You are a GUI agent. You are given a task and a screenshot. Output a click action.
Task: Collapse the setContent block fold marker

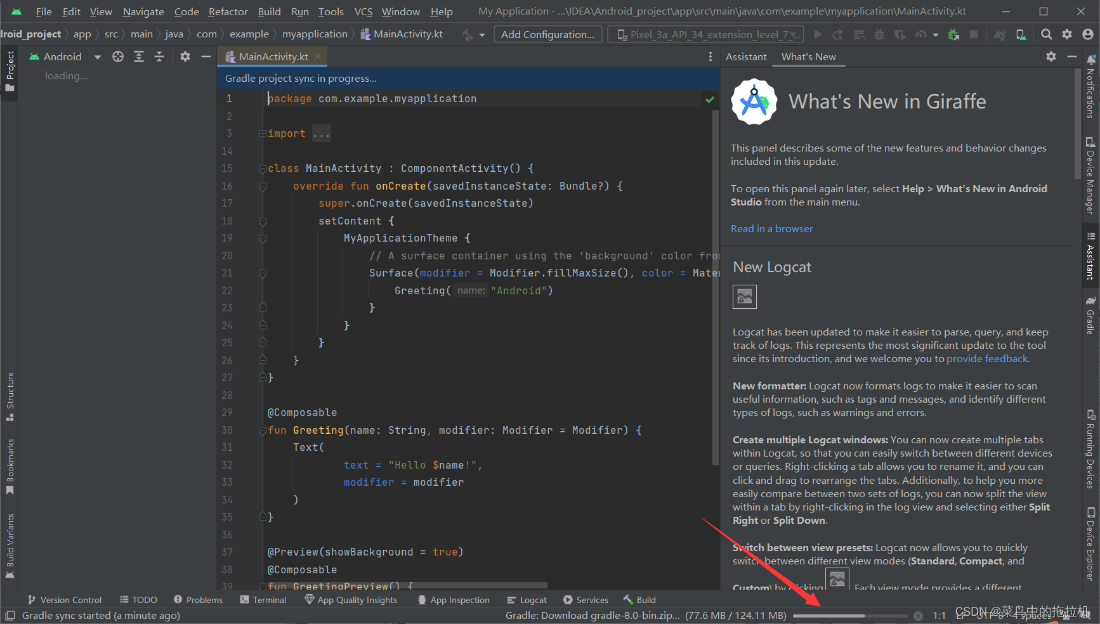(x=263, y=221)
